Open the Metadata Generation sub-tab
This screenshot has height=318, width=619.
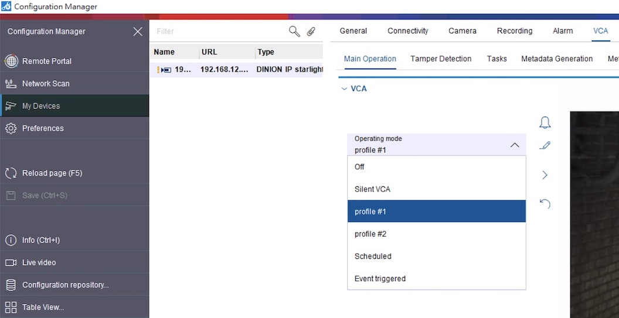click(557, 59)
